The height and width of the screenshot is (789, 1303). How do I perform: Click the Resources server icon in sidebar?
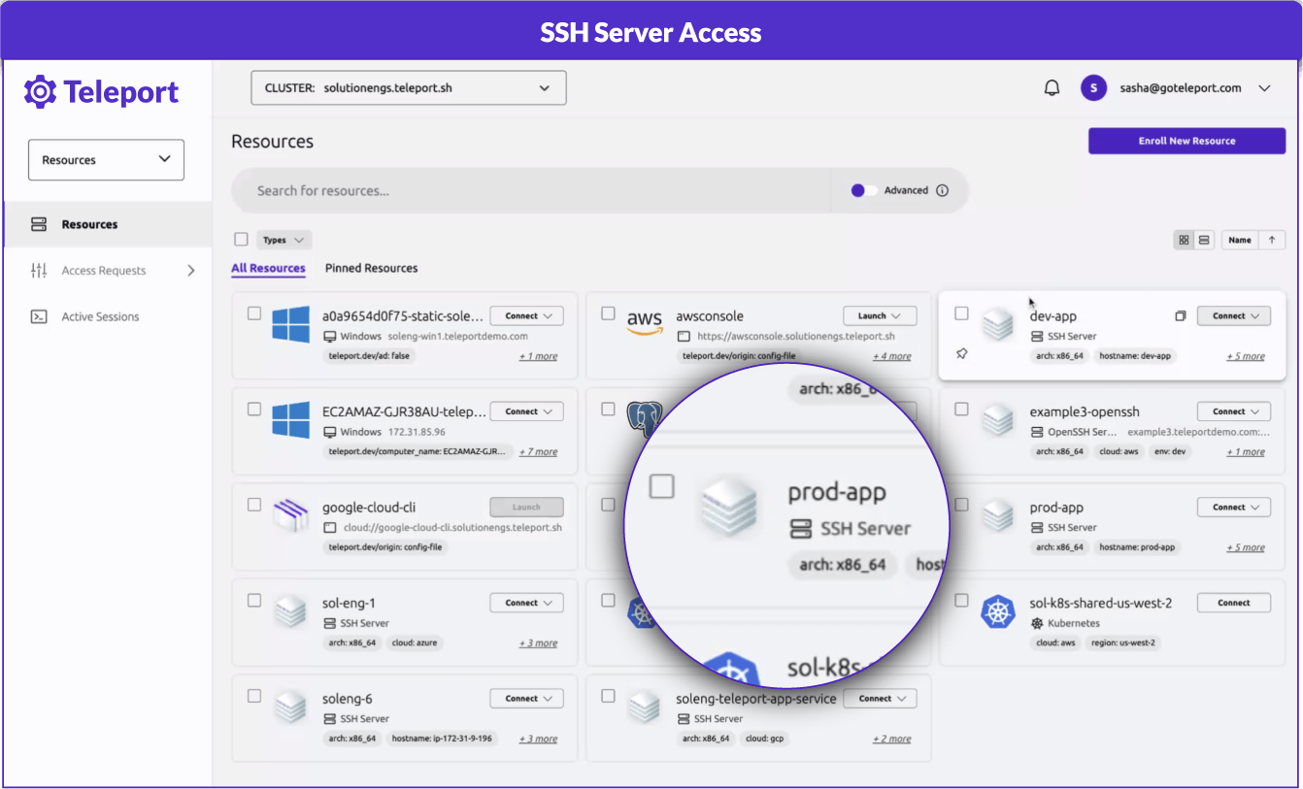(x=39, y=224)
